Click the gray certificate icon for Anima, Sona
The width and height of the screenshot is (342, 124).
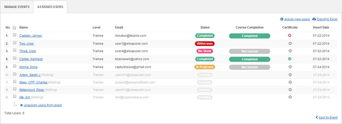click(x=290, y=67)
